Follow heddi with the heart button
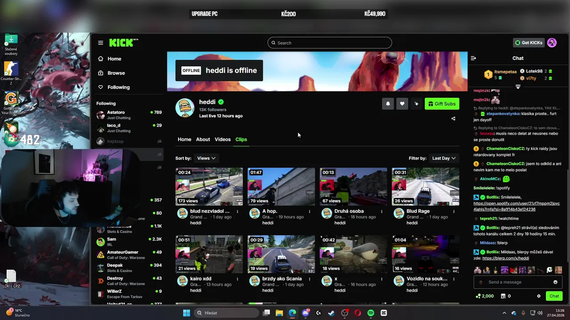 tap(402, 104)
